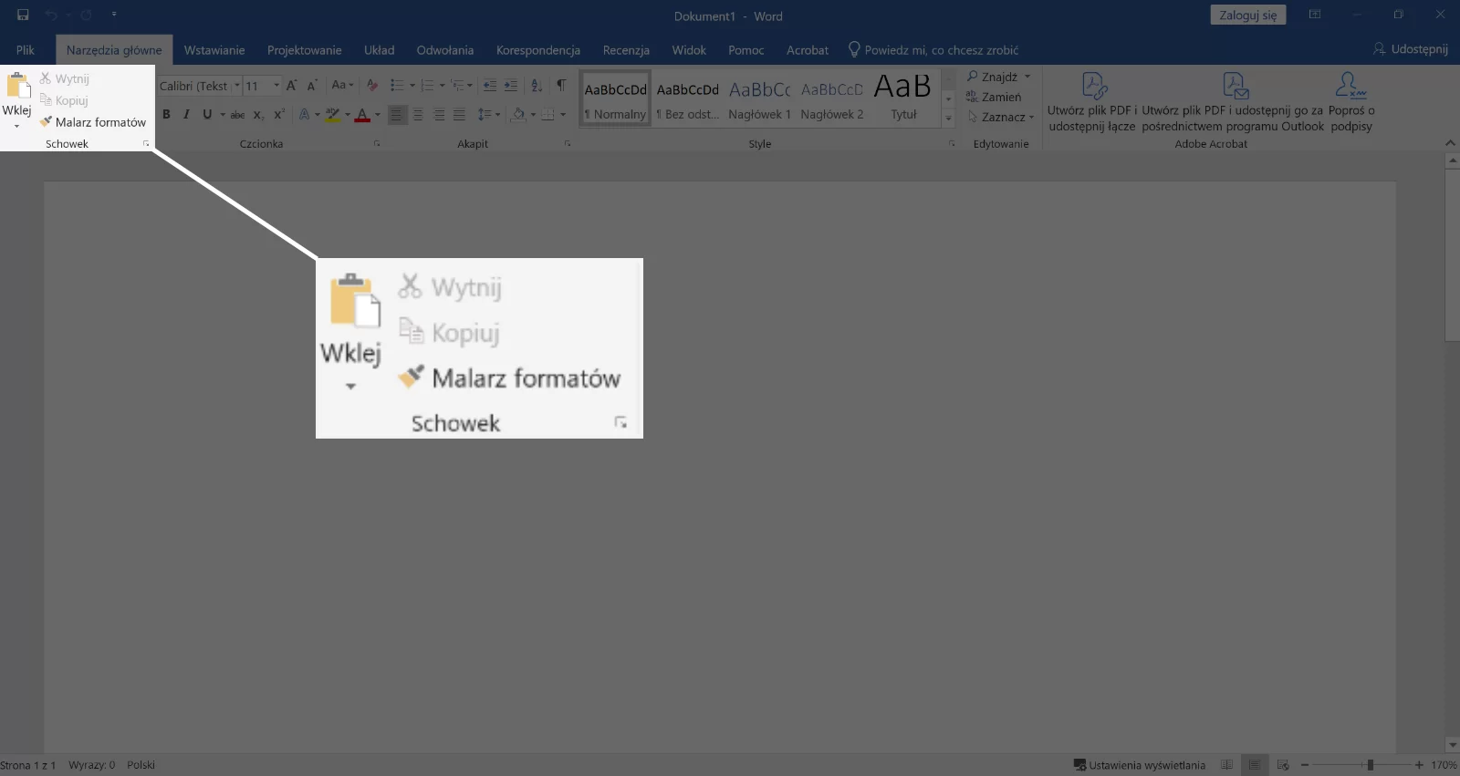Viewport: 1460px width, 776px height.
Task: Toggle strikethrough formatting
Action: pyautogui.click(x=237, y=114)
